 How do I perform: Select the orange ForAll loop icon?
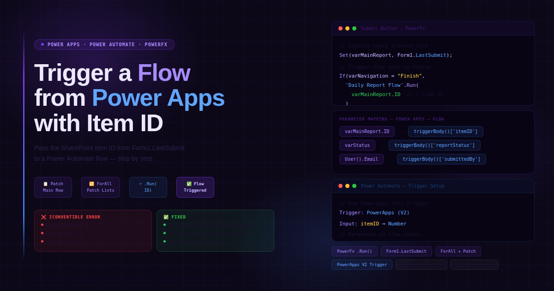tap(91, 183)
